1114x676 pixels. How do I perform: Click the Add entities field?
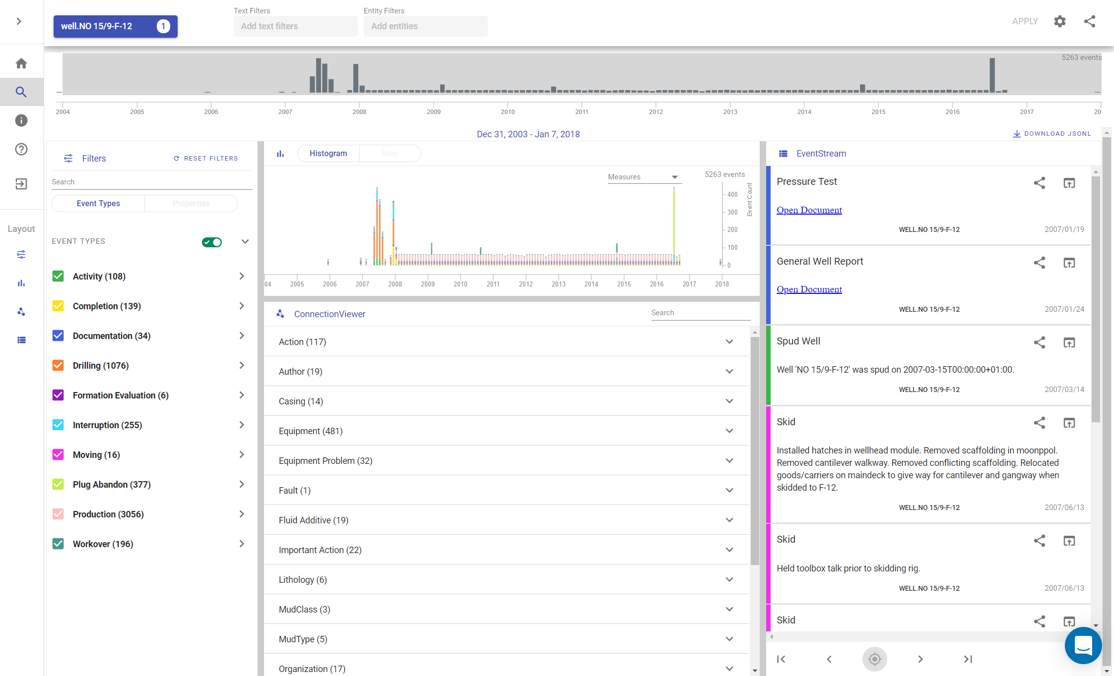click(x=425, y=26)
